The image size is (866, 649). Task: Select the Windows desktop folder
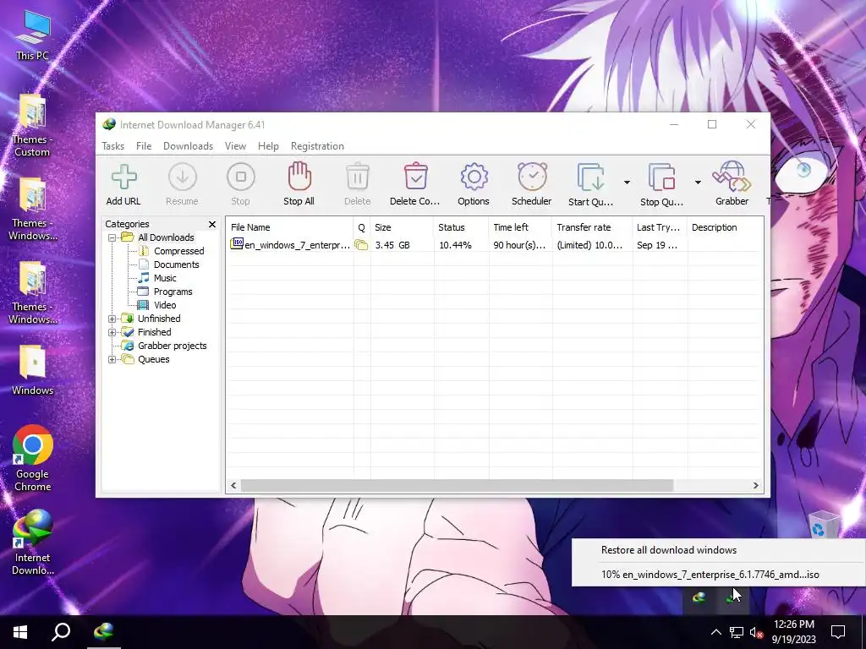(33, 370)
